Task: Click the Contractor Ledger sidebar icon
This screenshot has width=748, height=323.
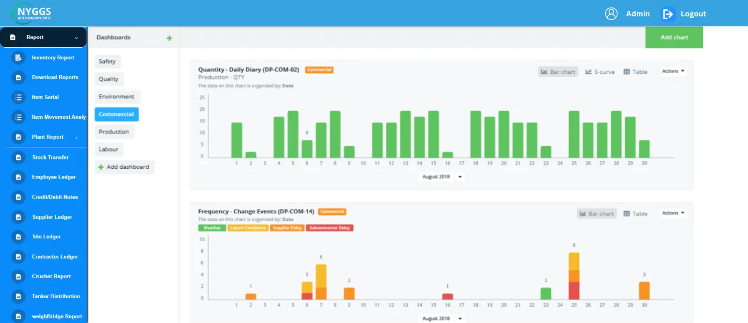Action: click(18, 257)
